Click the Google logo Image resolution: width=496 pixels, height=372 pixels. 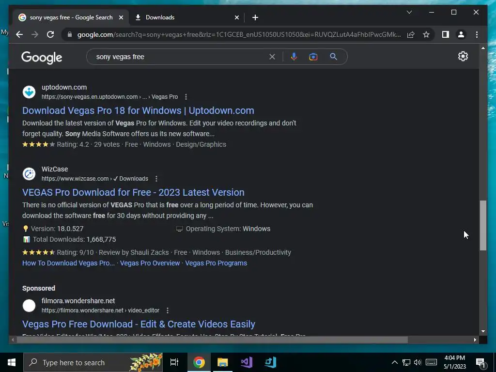tap(42, 57)
